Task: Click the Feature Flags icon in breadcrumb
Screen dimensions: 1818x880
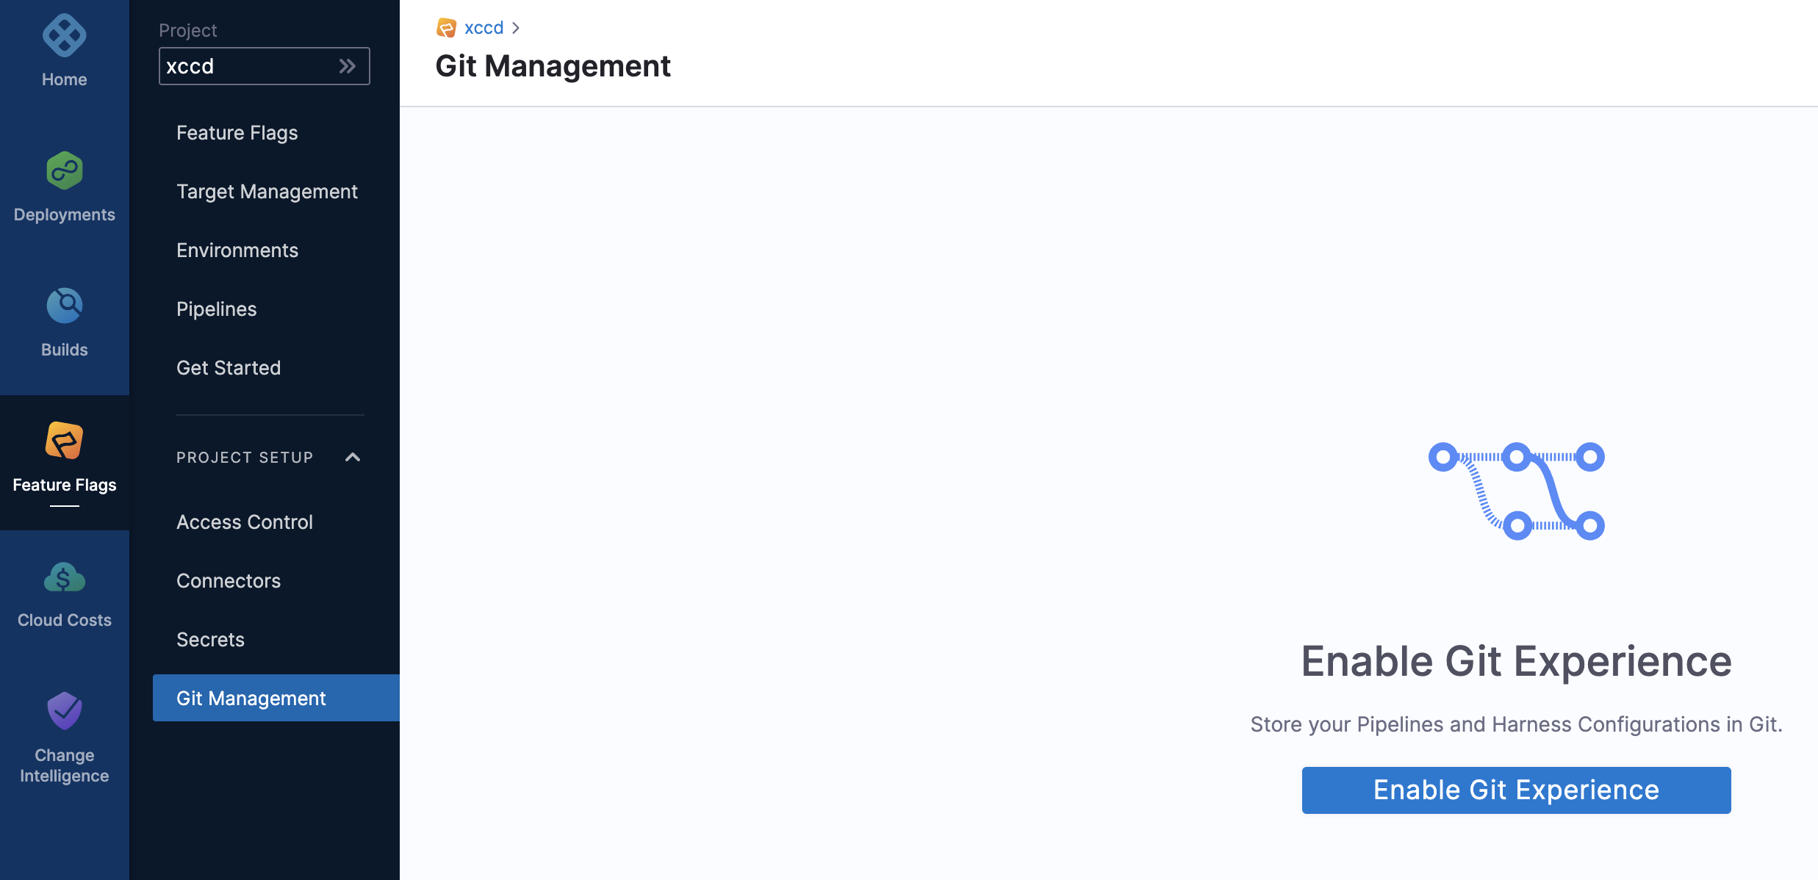Action: click(446, 28)
